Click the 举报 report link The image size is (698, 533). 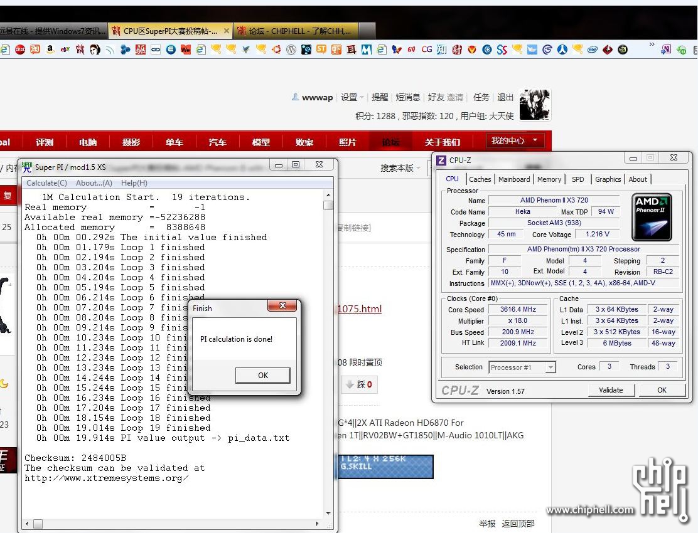tap(488, 524)
